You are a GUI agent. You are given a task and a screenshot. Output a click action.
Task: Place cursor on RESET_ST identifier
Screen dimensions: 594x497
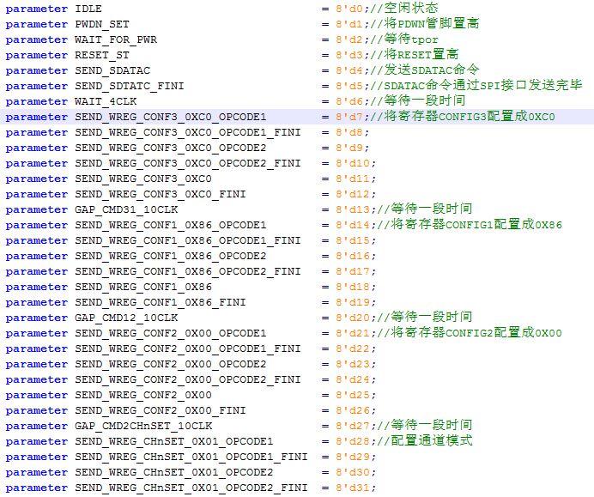pyautogui.click(x=102, y=55)
